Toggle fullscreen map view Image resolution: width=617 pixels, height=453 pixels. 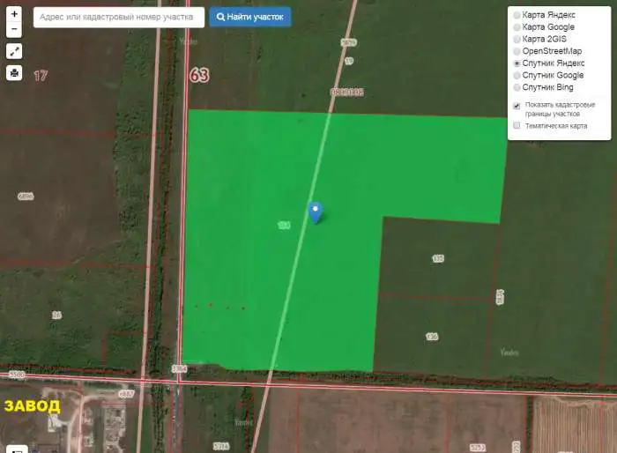14,51
